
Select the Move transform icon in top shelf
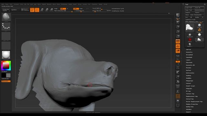42,10
